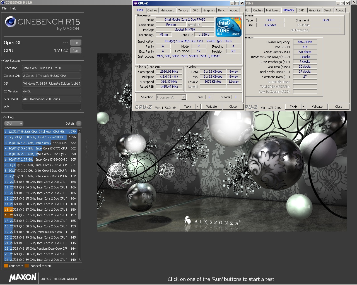Switch to Memory tab in front CPU-Z
357x285 pixels.
click(183, 10)
